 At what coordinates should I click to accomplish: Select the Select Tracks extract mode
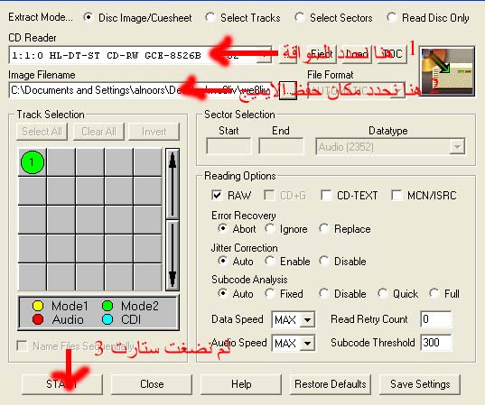(x=210, y=17)
